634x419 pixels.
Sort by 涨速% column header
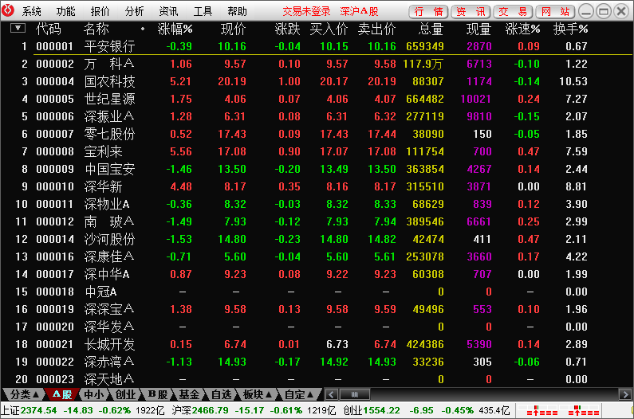click(x=523, y=29)
